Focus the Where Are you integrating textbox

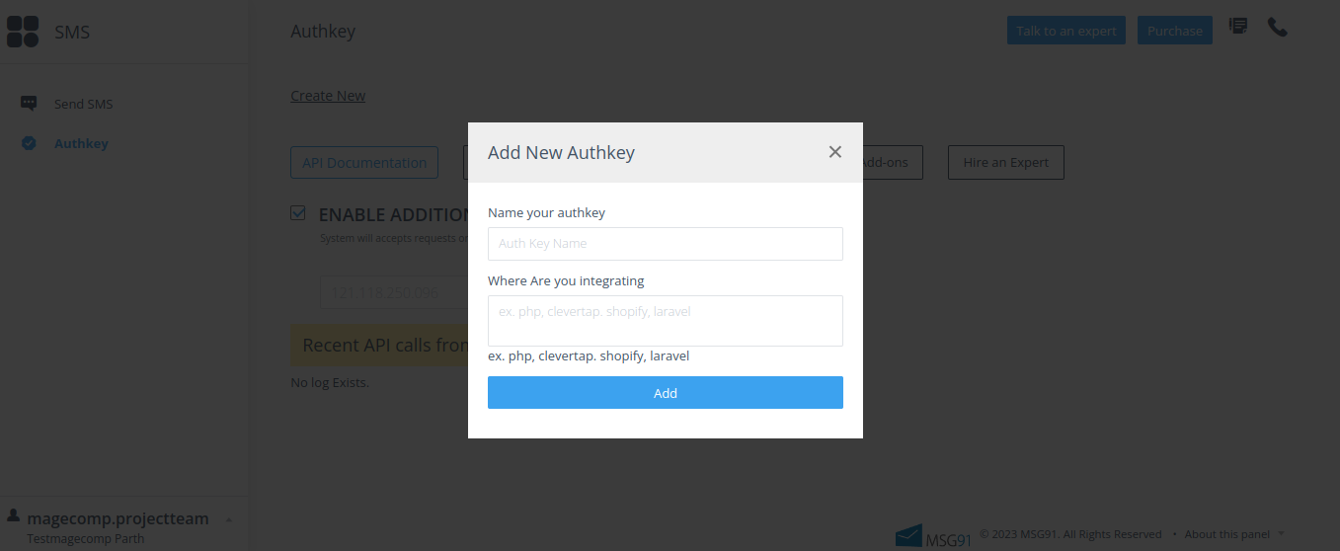coord(665,321)
